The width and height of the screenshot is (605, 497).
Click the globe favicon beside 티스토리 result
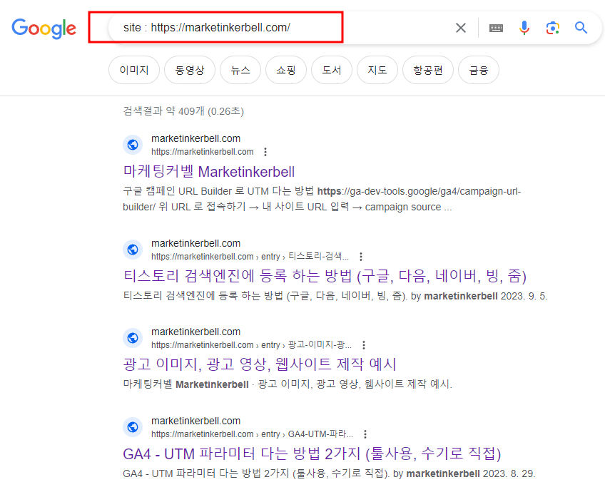pos(133,249)
